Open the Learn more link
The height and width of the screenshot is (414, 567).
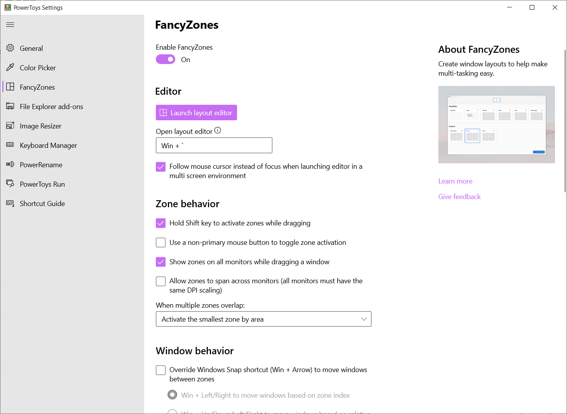coord(455,181)
